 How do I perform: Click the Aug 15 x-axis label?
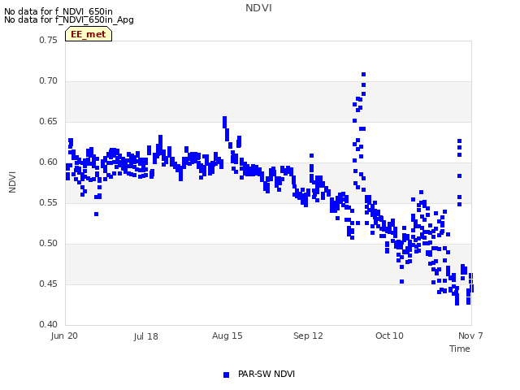227,336
